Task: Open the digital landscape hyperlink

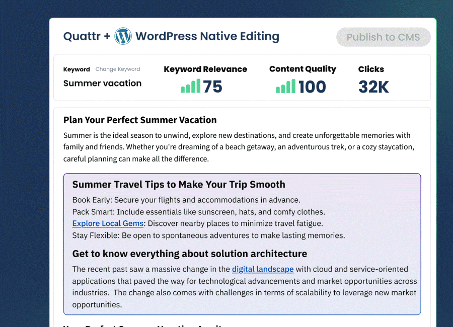Action: pyautogui.click(x=263, y=269)
